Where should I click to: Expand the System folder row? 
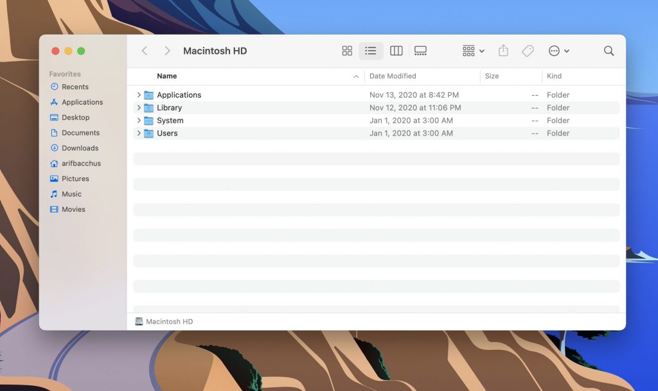pos(139,120)
